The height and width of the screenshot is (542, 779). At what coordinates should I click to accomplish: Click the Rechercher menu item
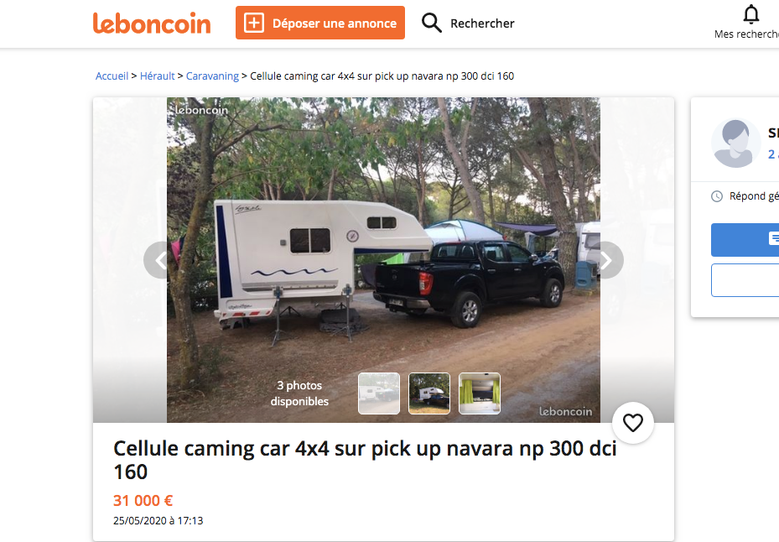pyautogui.click(x=482, y=23)
